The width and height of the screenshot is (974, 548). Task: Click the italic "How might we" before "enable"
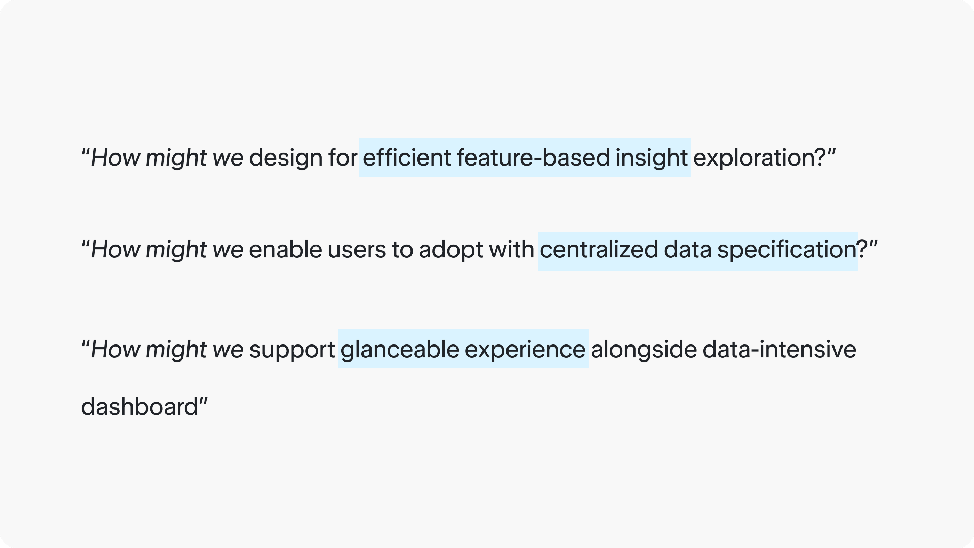click(x=167, y=251)
